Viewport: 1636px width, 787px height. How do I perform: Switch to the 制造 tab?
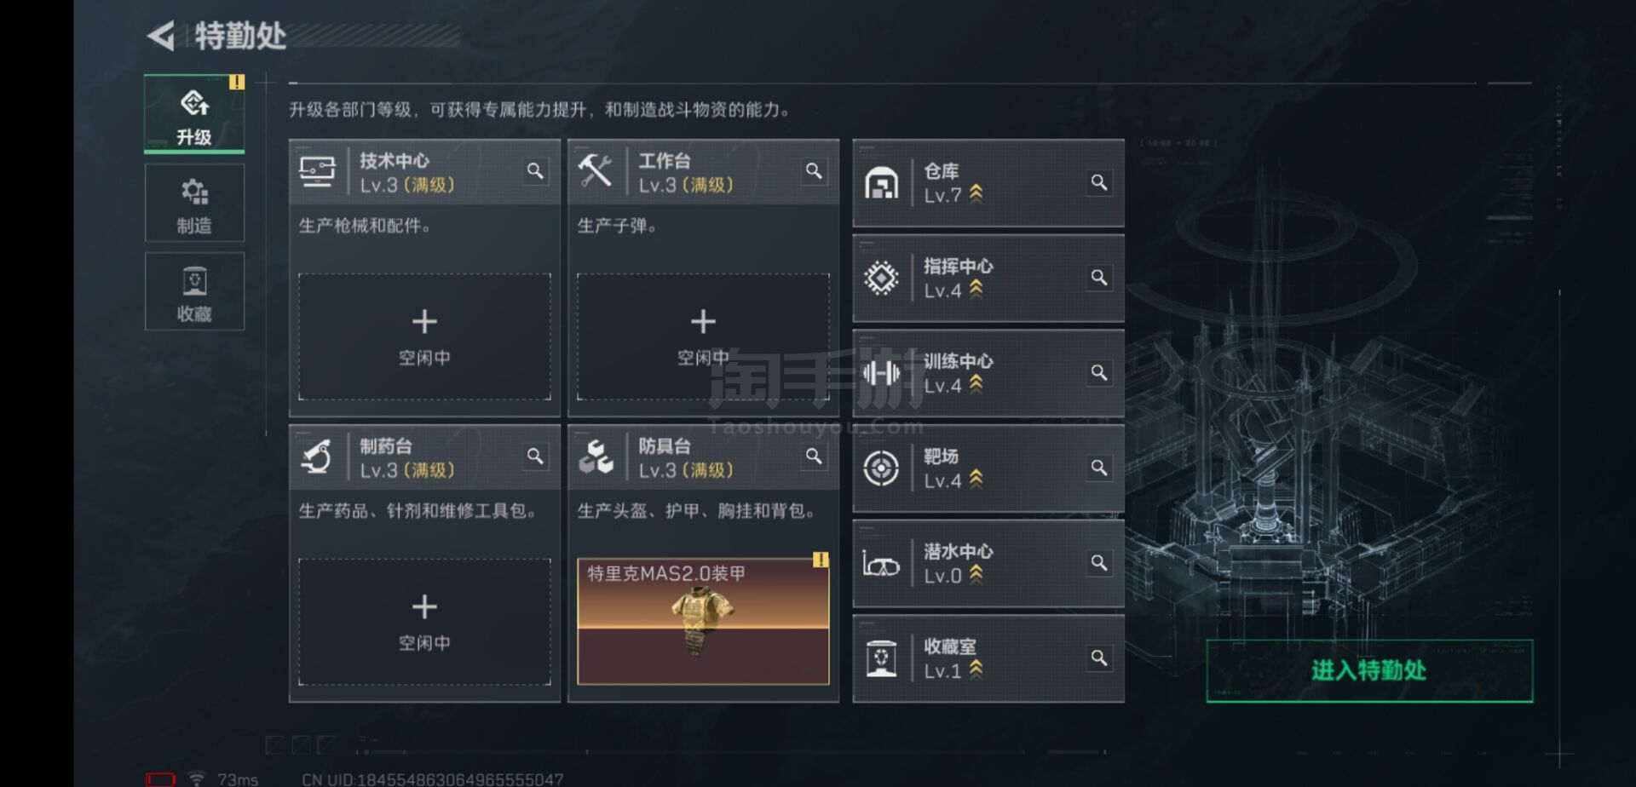[x=194, y=204]
